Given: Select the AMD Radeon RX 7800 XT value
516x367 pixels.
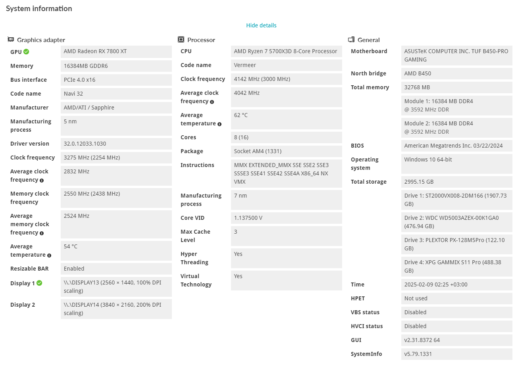Looking at the screenshot, I should click(116, 52).
